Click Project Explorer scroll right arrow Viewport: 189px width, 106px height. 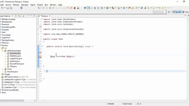(35, 100)
